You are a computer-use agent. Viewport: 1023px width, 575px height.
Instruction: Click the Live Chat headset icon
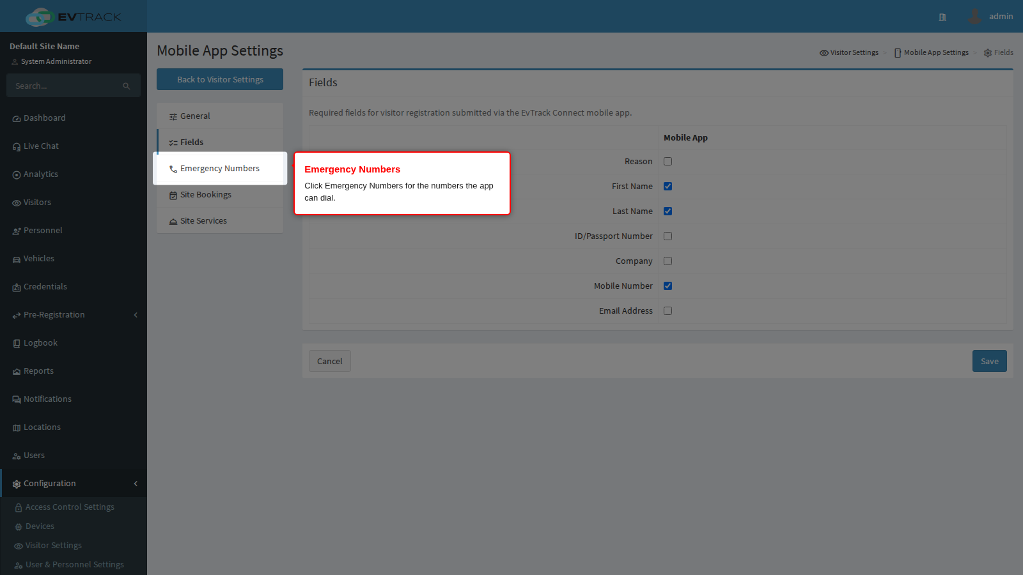point(17,147)
